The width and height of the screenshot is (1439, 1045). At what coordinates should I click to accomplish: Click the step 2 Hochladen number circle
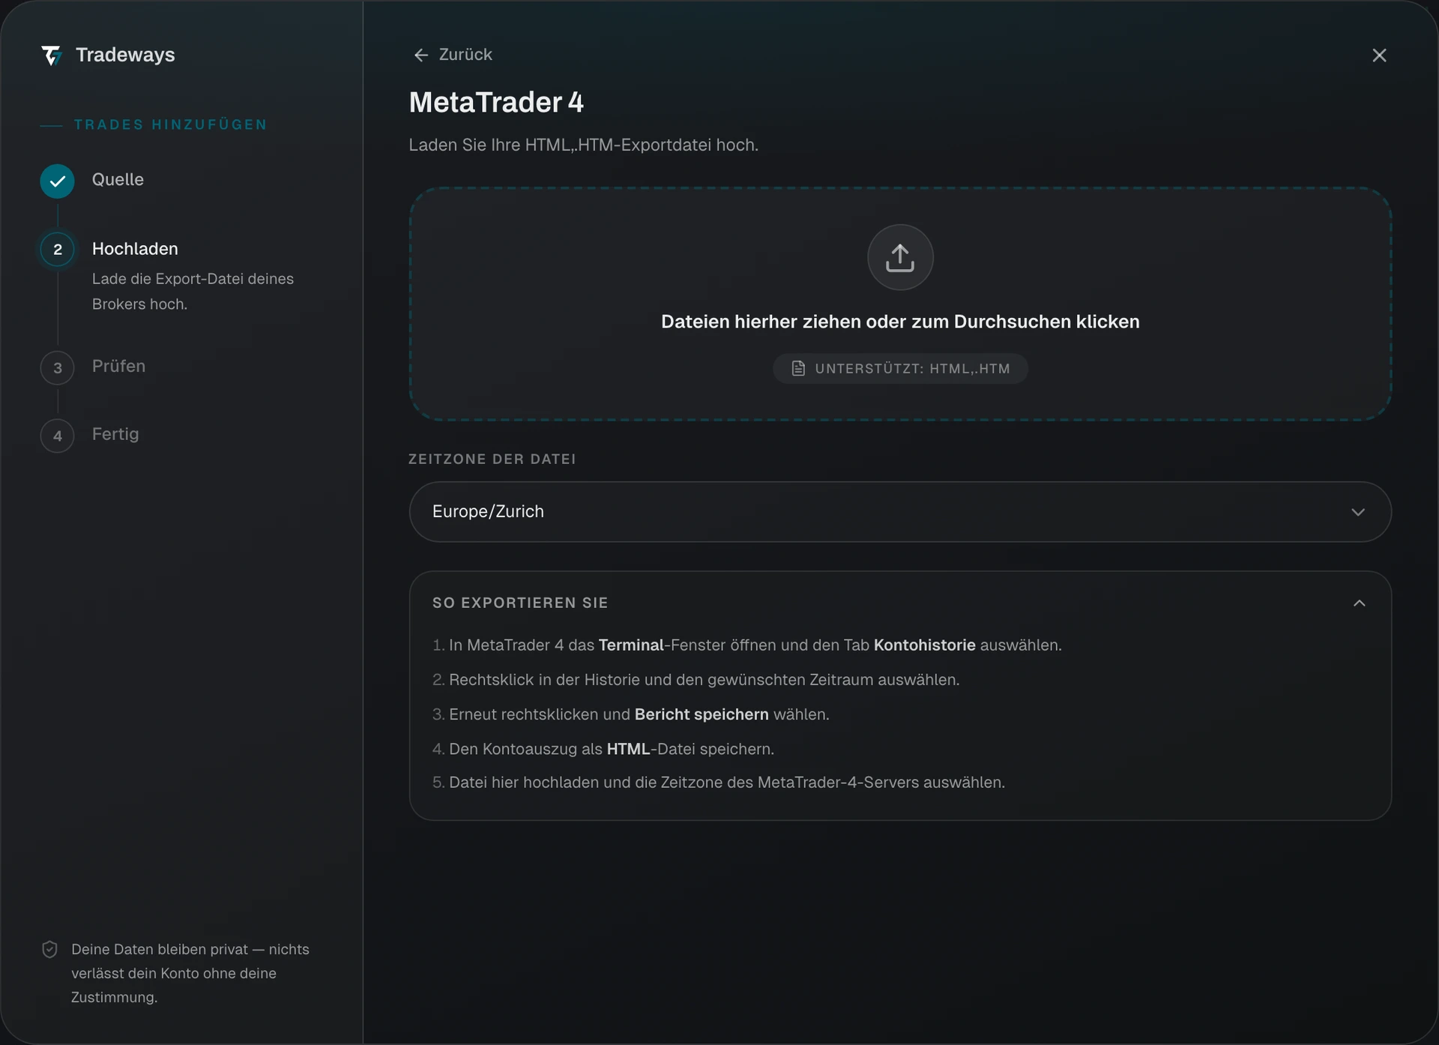pos(58,250)
